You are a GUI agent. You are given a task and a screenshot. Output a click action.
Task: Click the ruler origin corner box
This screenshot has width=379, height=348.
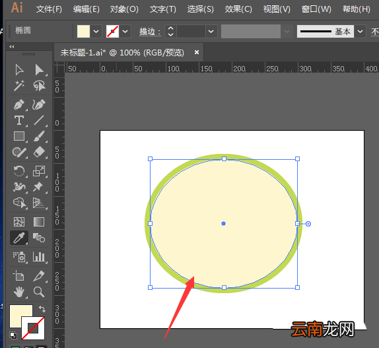pyautogui.click(x=59, y=67)
